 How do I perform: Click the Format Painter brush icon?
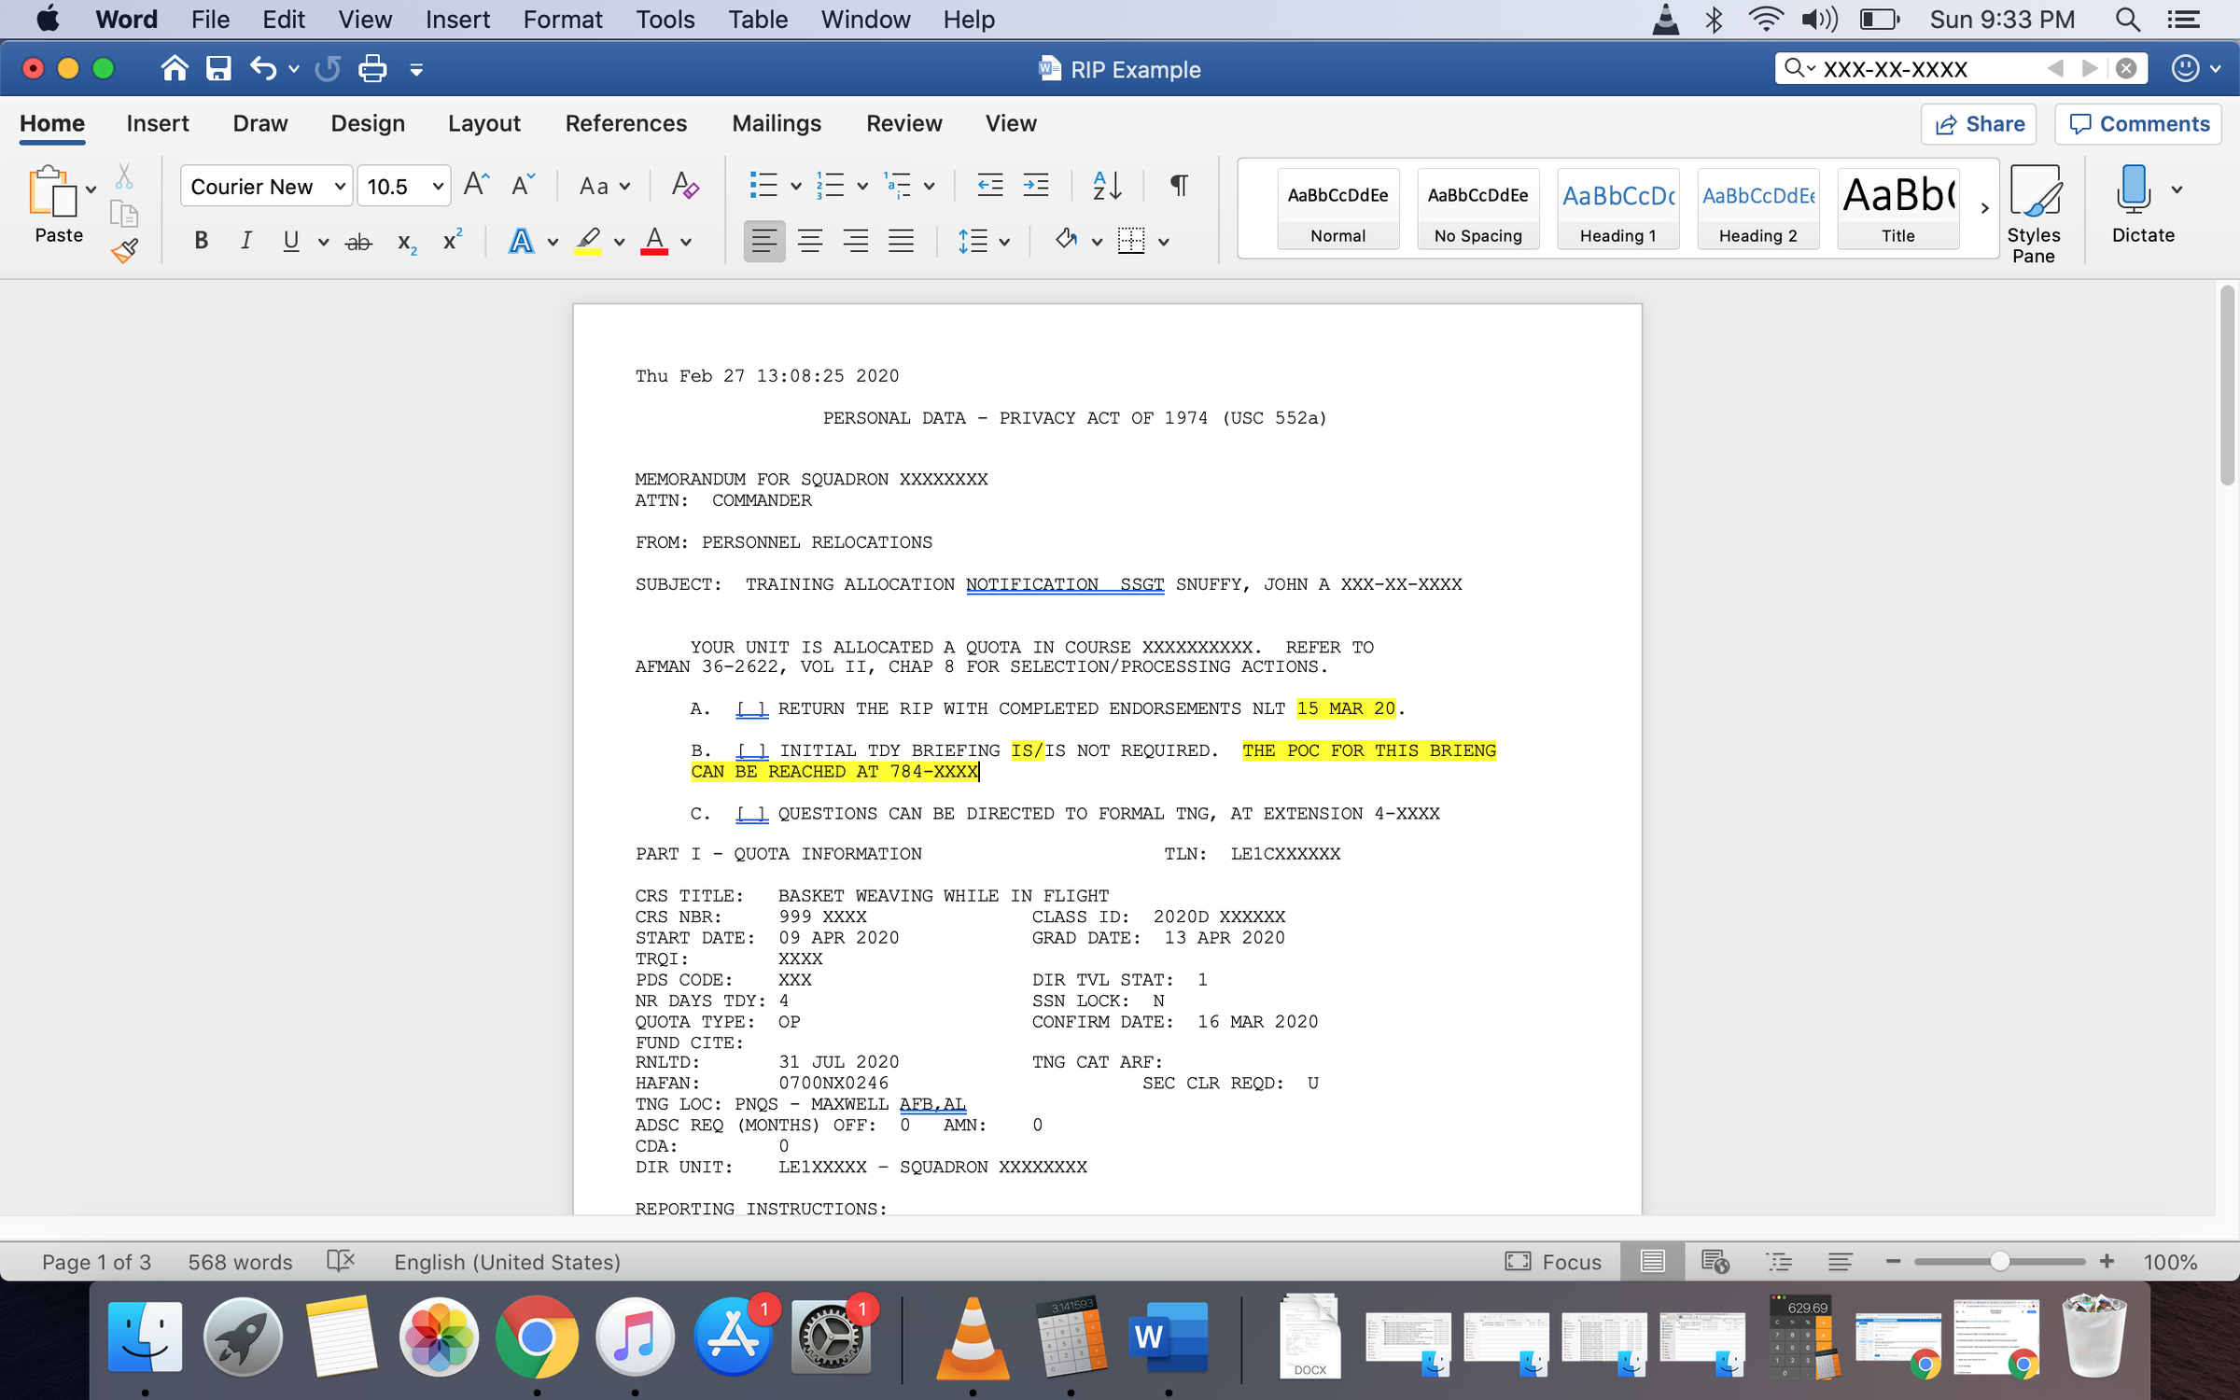[124, 250]
